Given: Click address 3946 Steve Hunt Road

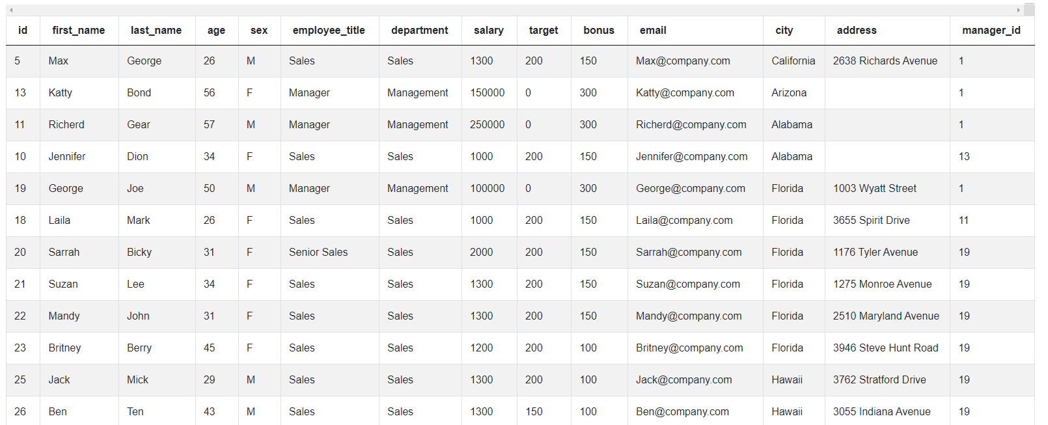Looking at the screenshot, I should point(887,348).
